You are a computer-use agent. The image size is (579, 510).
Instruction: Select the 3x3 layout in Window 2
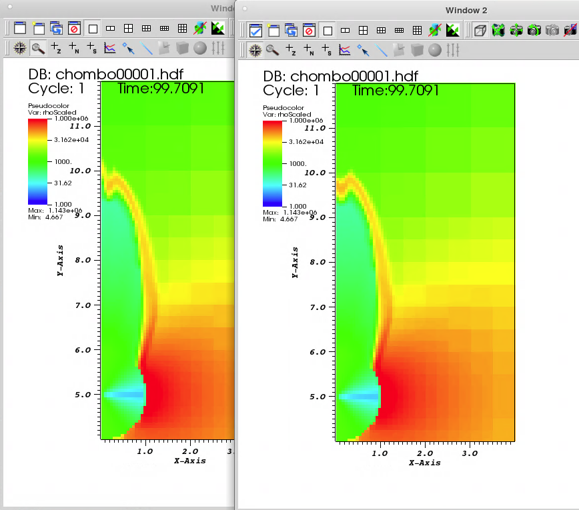tap(418, 30)
